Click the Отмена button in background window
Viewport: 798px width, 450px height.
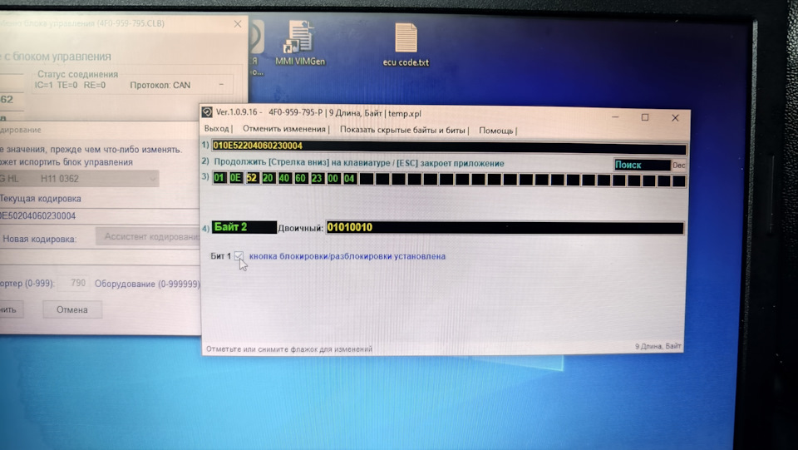click(72, 309)
